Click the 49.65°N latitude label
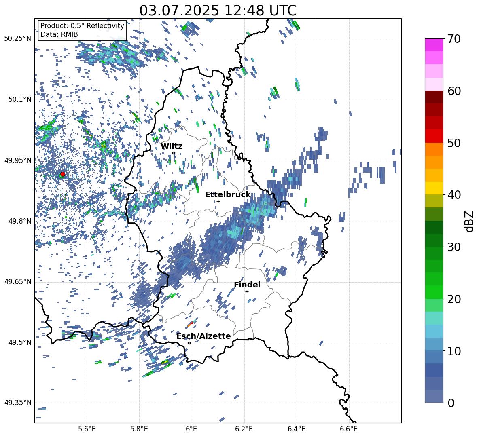This screenshot has height=437, width=479. [18, 282]
